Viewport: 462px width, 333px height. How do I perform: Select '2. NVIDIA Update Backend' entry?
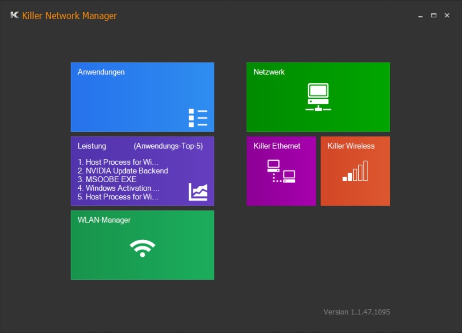123,171
